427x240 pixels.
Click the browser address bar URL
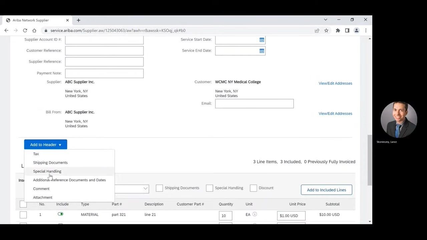click(x=118, y=30)
